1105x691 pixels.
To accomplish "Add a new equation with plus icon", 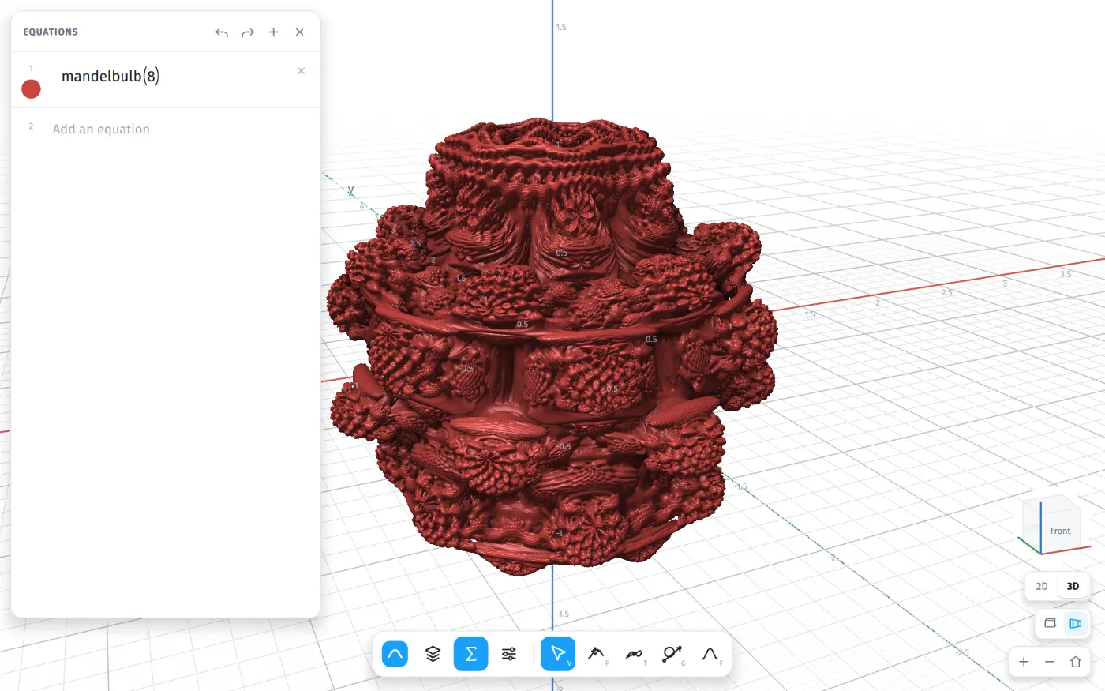I will (274, 32).
